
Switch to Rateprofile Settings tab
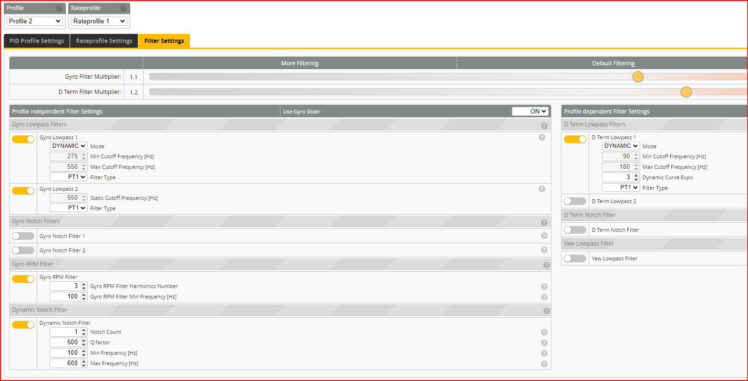point(104,41)
